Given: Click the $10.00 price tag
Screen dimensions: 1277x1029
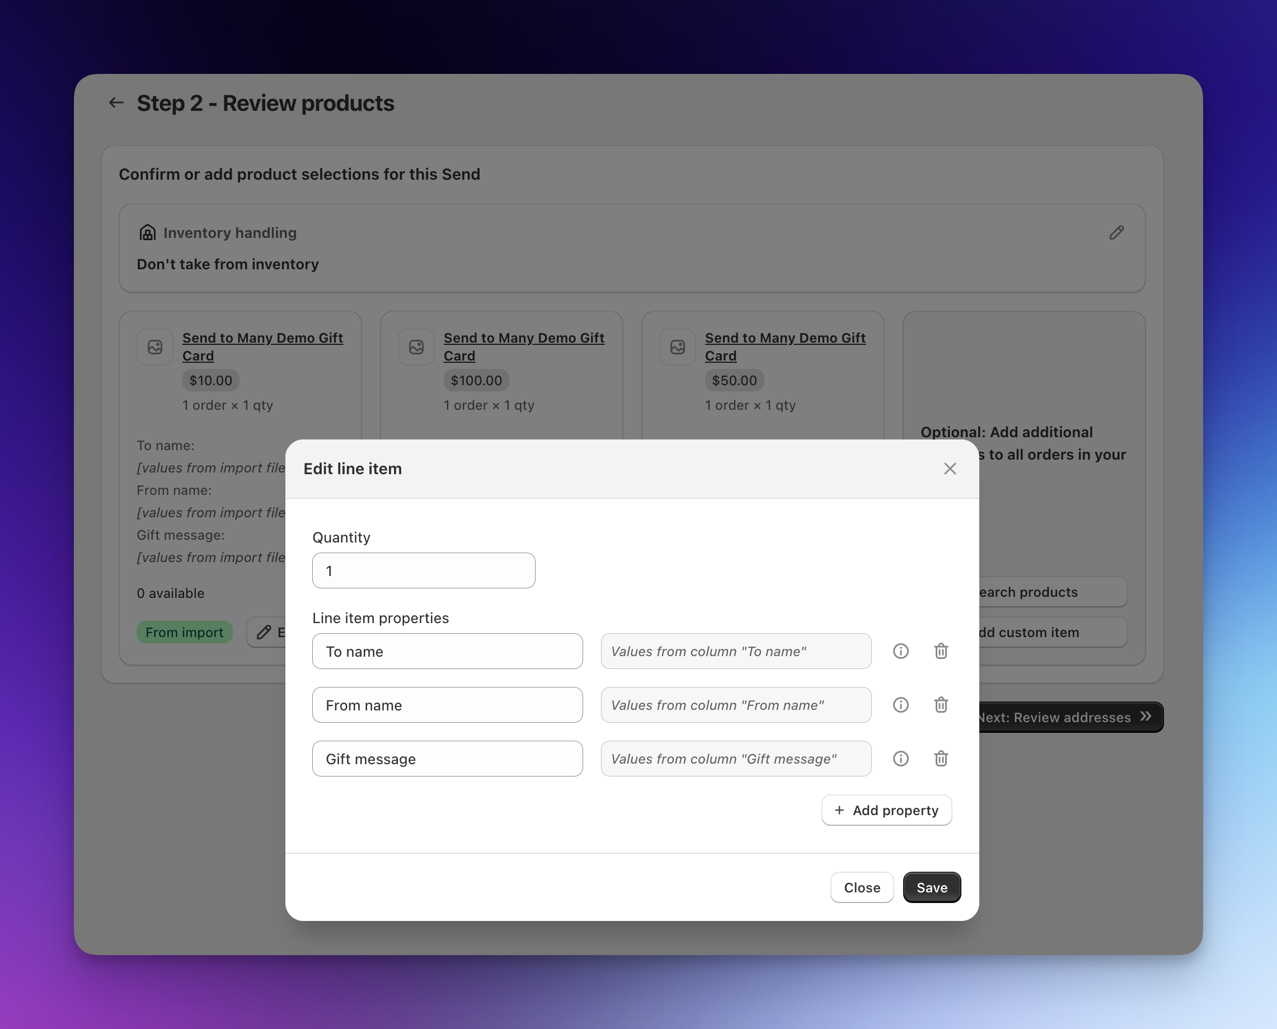Looking at the screenshot, I should click(x=210, y=381).
